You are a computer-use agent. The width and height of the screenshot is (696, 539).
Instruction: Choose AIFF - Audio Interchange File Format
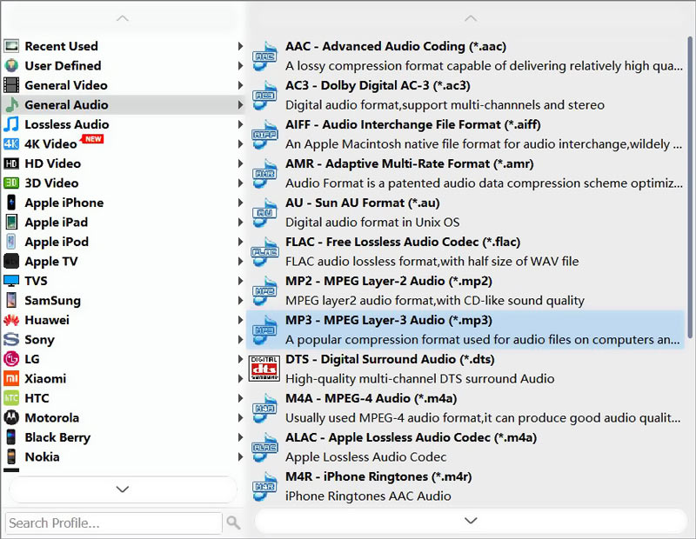pyautogui.click(x=465, y=134)
